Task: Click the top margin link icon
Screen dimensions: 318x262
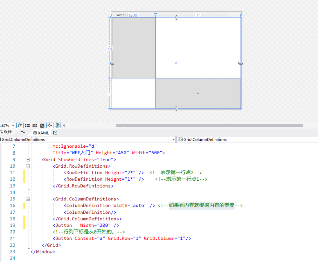Action: (176, 17)
